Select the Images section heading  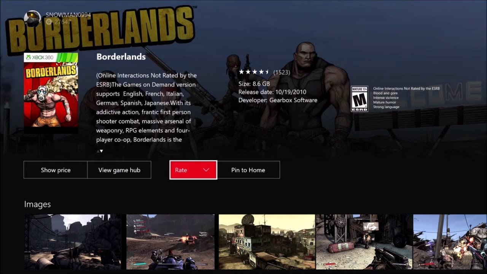(x=37, y=204)
